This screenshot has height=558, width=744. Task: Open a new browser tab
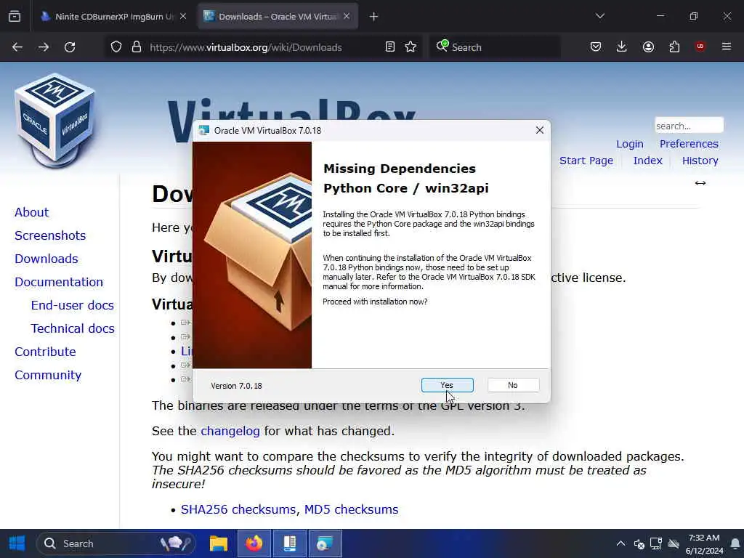pos(374,17)
